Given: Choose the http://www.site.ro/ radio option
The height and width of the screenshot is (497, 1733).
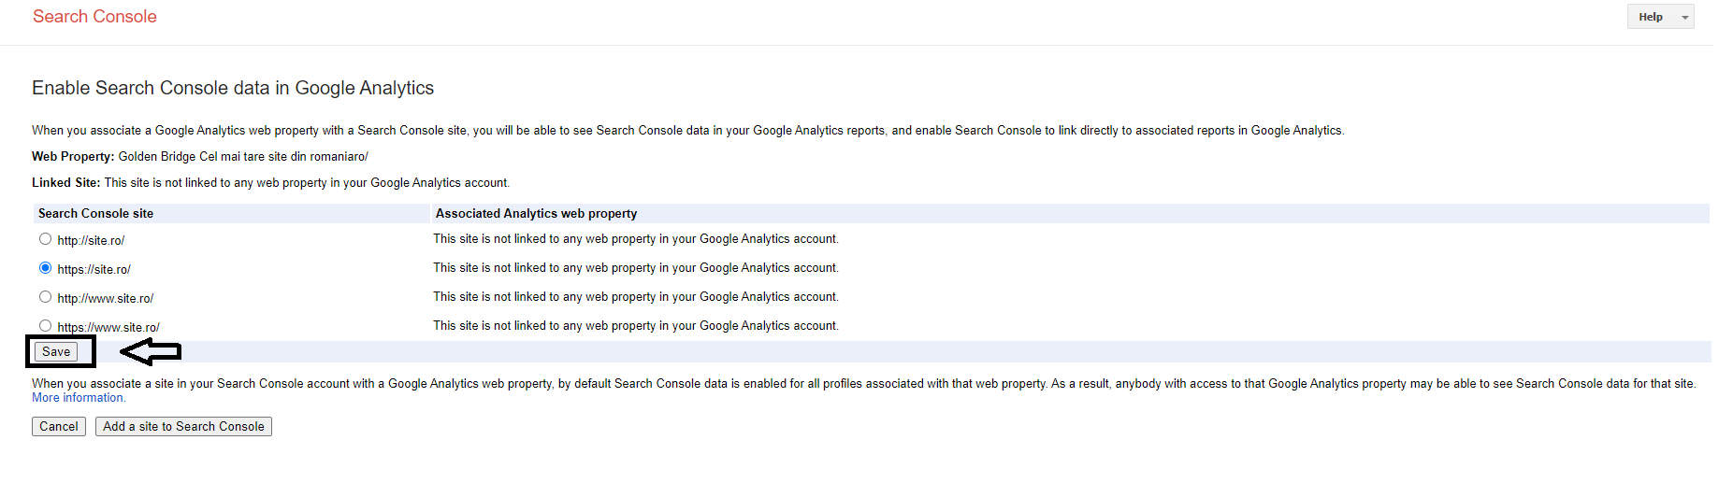Looking at the screenshot, I should pos(45,297).
